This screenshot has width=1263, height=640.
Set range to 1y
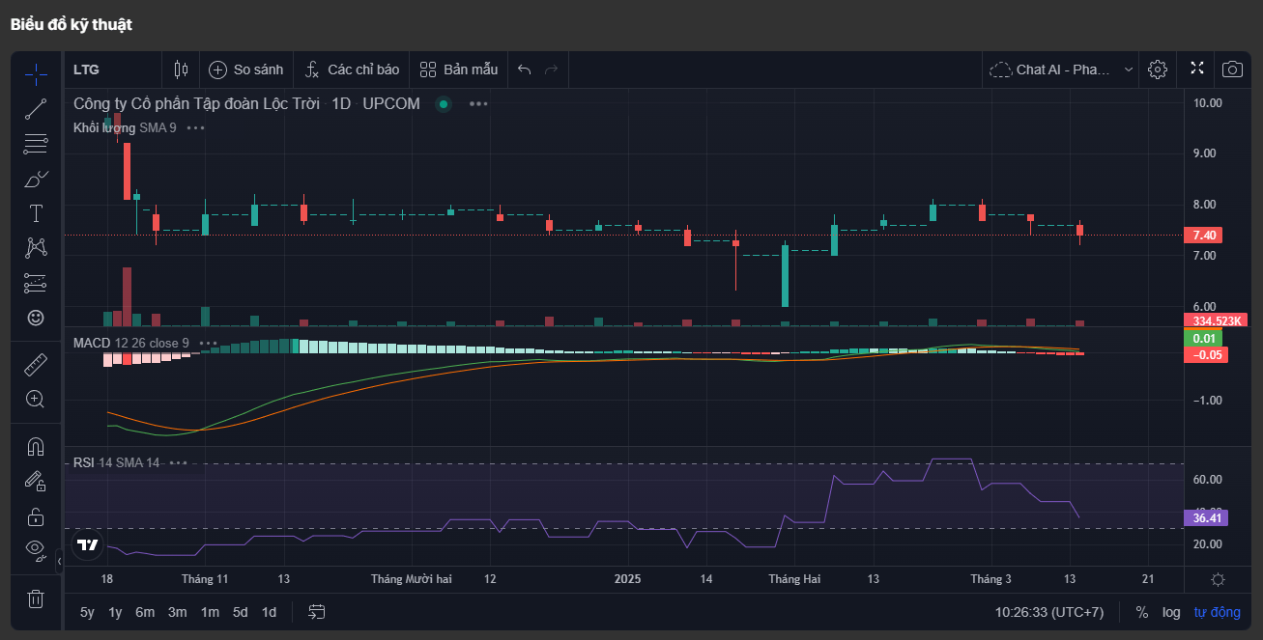point(115,612)
